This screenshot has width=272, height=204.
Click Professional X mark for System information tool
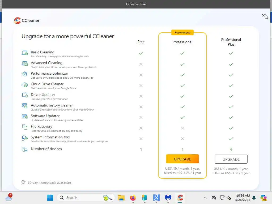[182, 139]
